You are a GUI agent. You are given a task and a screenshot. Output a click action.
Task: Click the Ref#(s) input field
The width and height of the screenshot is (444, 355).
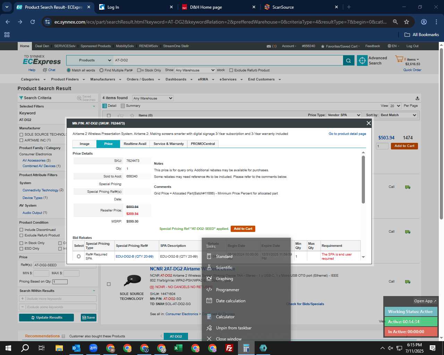[x=65, y=265]
